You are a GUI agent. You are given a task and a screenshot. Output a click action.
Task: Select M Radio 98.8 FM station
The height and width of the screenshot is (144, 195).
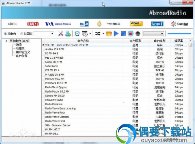(116, 75)
